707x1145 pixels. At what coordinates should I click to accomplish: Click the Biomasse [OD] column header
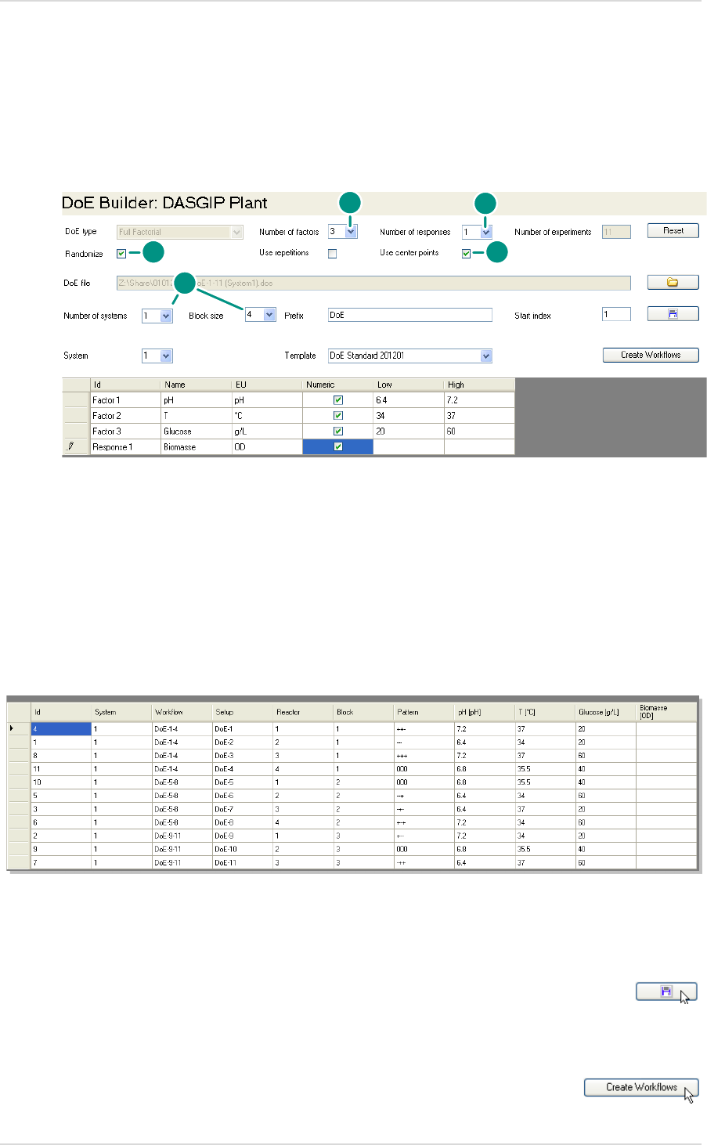click(666, 712)
